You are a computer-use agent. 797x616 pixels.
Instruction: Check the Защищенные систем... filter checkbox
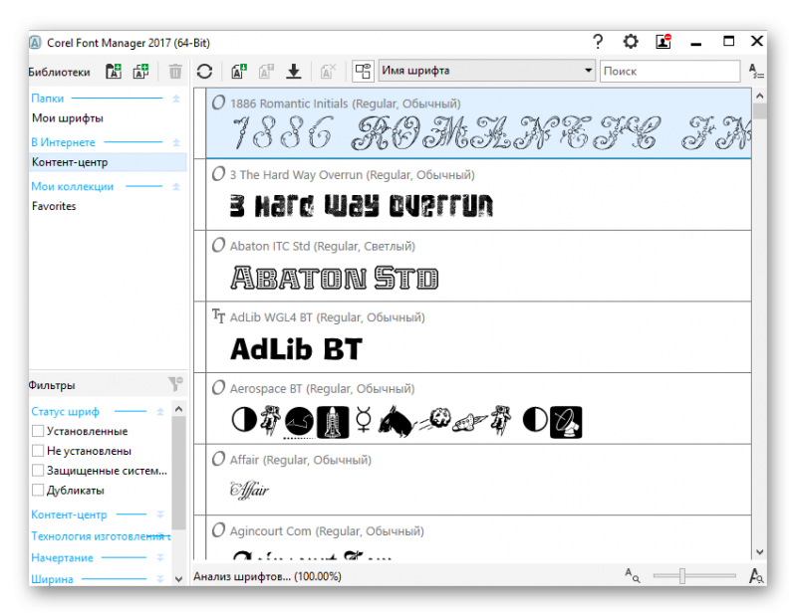tap(38, 471)
